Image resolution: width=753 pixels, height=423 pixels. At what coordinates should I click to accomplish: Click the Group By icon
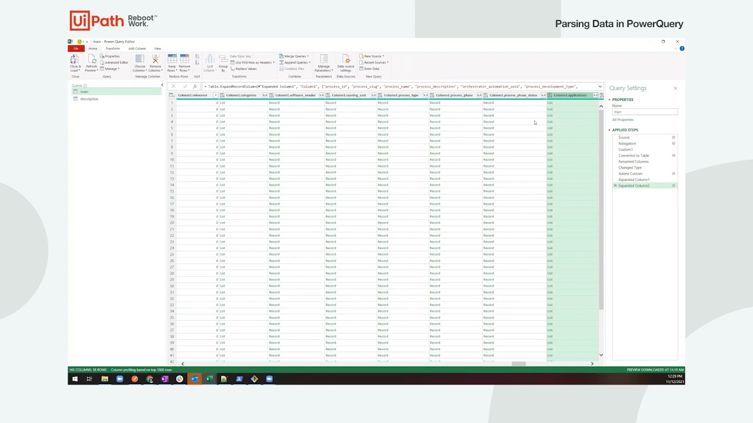(x=224, y=59)
